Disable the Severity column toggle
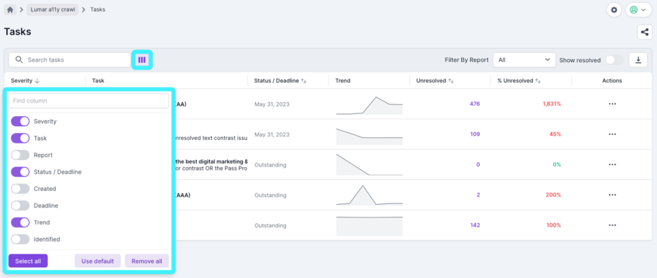Image resolution: width=657 pixels, height=278 pixels. [x=20, y=121]
